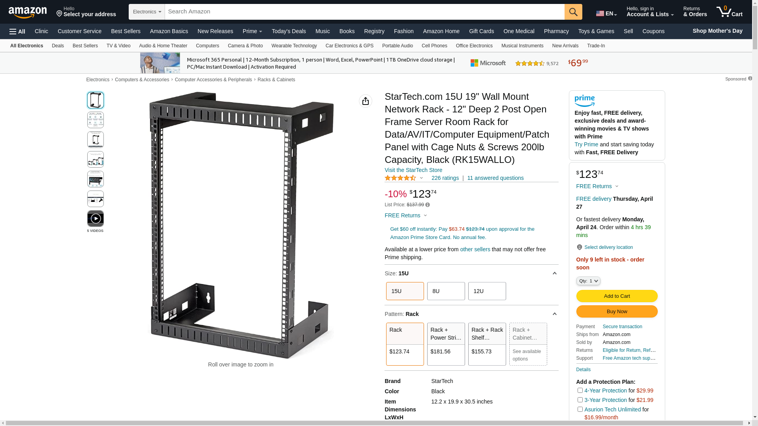Click the Add to Cart button
This screenshot has height=426, width=758.
tap(617, 296)
